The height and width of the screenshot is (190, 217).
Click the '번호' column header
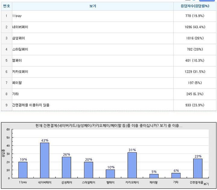tap(7, 6)
